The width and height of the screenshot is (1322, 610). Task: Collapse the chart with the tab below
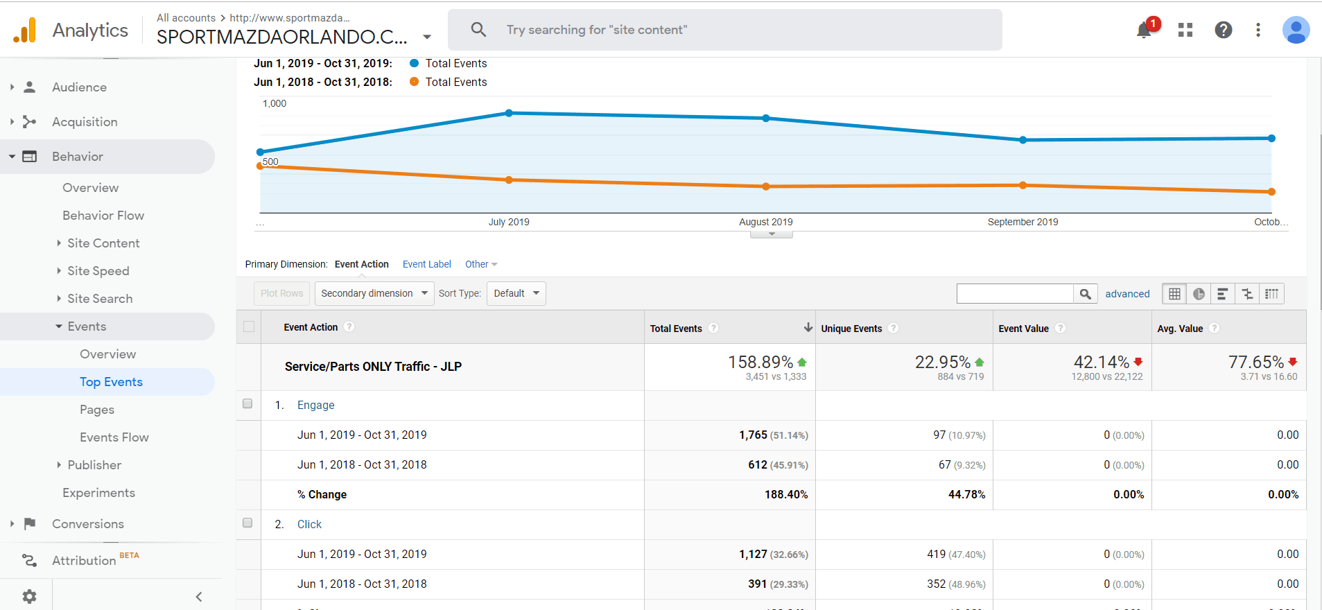(772, 234)
